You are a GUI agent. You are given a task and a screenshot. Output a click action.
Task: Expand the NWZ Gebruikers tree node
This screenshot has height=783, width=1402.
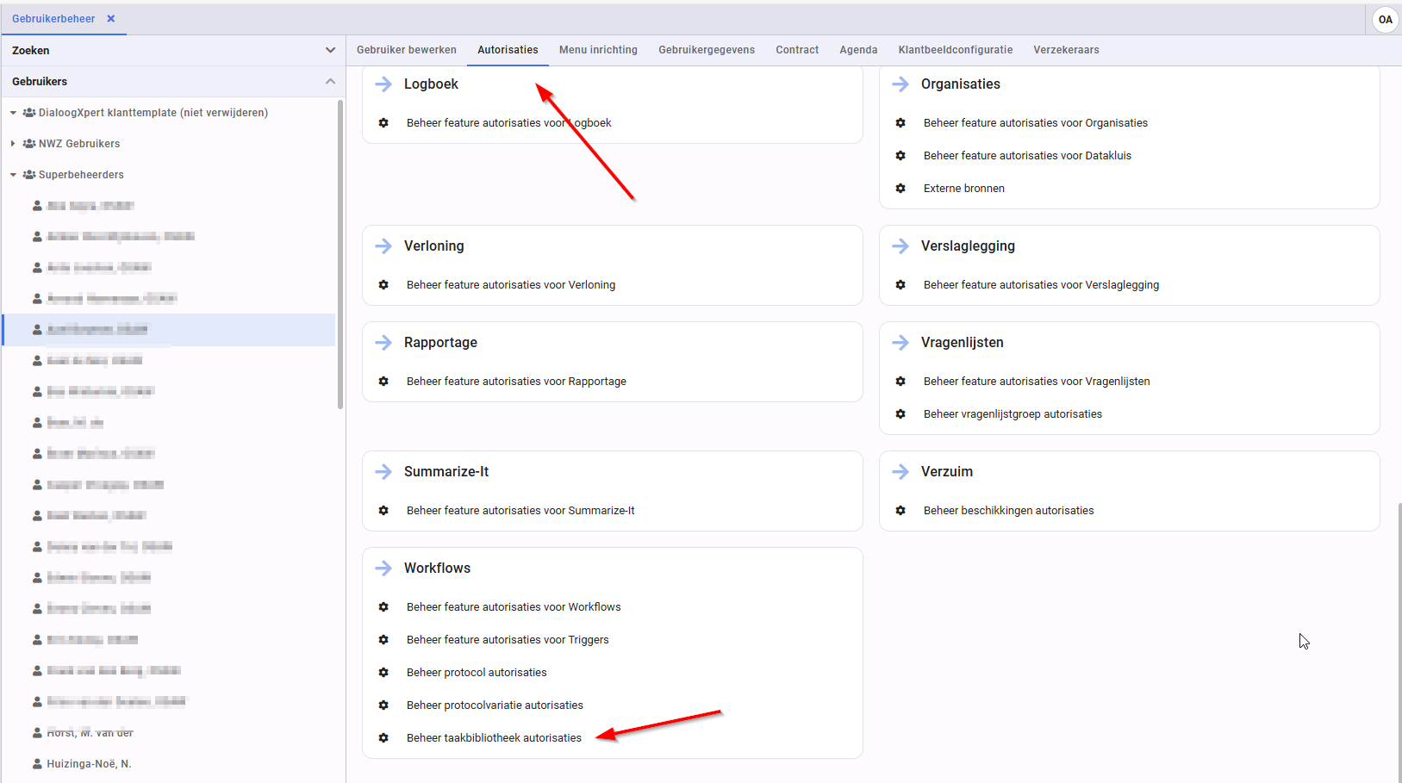[x=13, y=144]
